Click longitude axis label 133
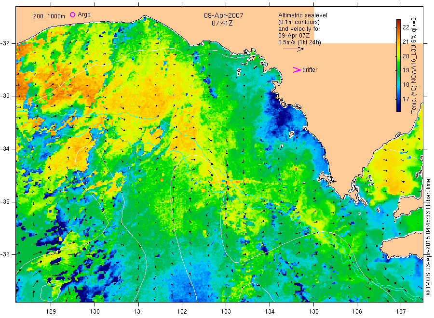Screen dimensions: 434x318 coord(226,311)
